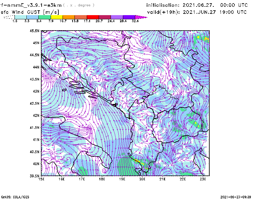Click the 18E longitude label
The width and height of the screenshot is (258, 199).
(102, 179)
